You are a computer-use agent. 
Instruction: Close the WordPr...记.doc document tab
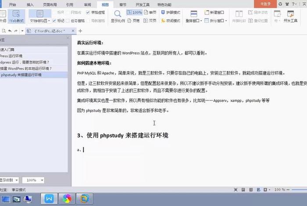73,31
